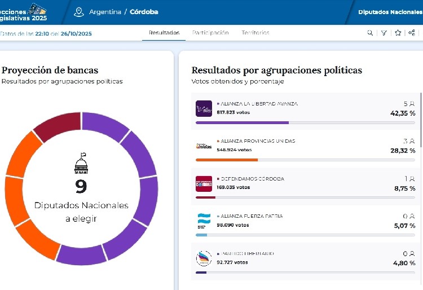
Task: Open the filter funnel icon
Action: (384, 33)
